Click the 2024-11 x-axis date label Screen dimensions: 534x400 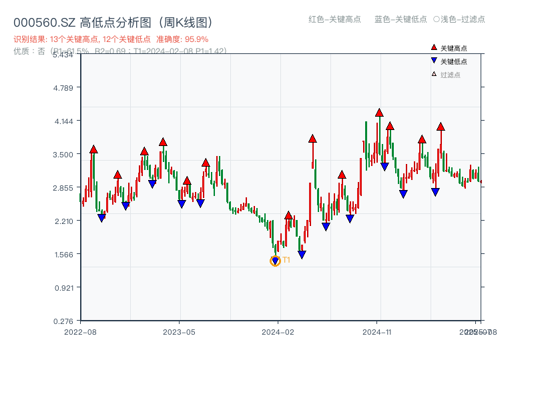(376, 332)
